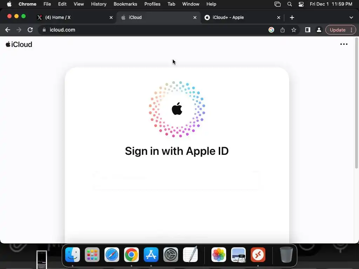
Task: Close the iCloud+ - Apple tab
Action: coord(279,18)
